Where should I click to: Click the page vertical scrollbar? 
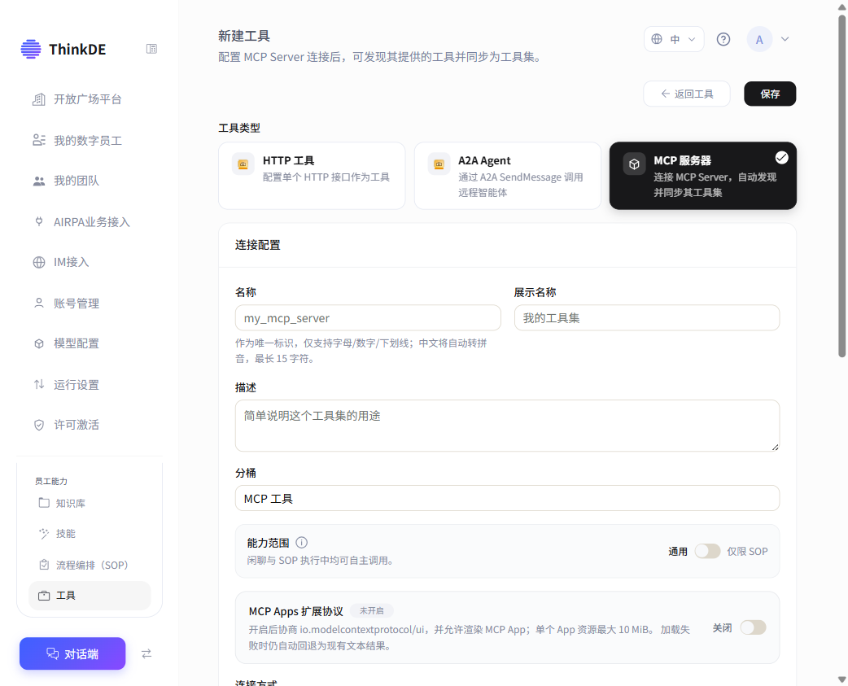click(841, 186)
